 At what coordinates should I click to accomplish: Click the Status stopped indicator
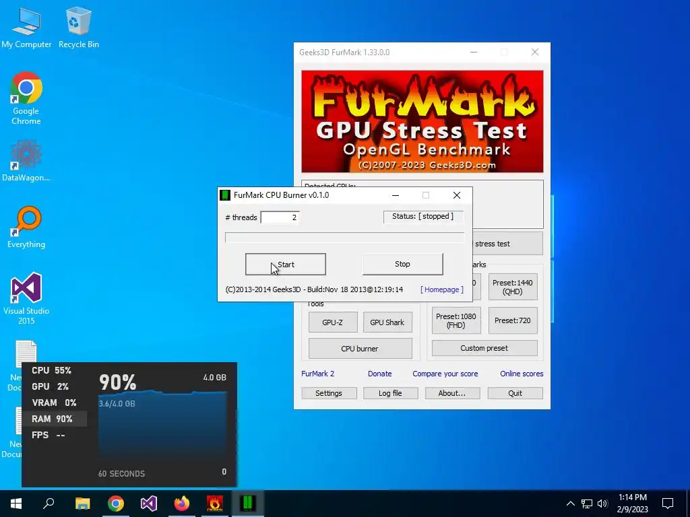423,216
